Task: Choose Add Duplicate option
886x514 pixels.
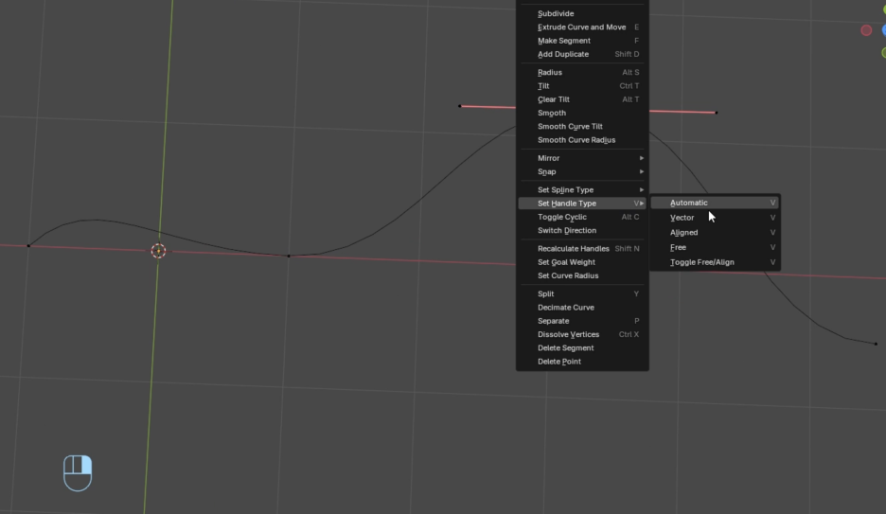Action: tap(582, 54)
